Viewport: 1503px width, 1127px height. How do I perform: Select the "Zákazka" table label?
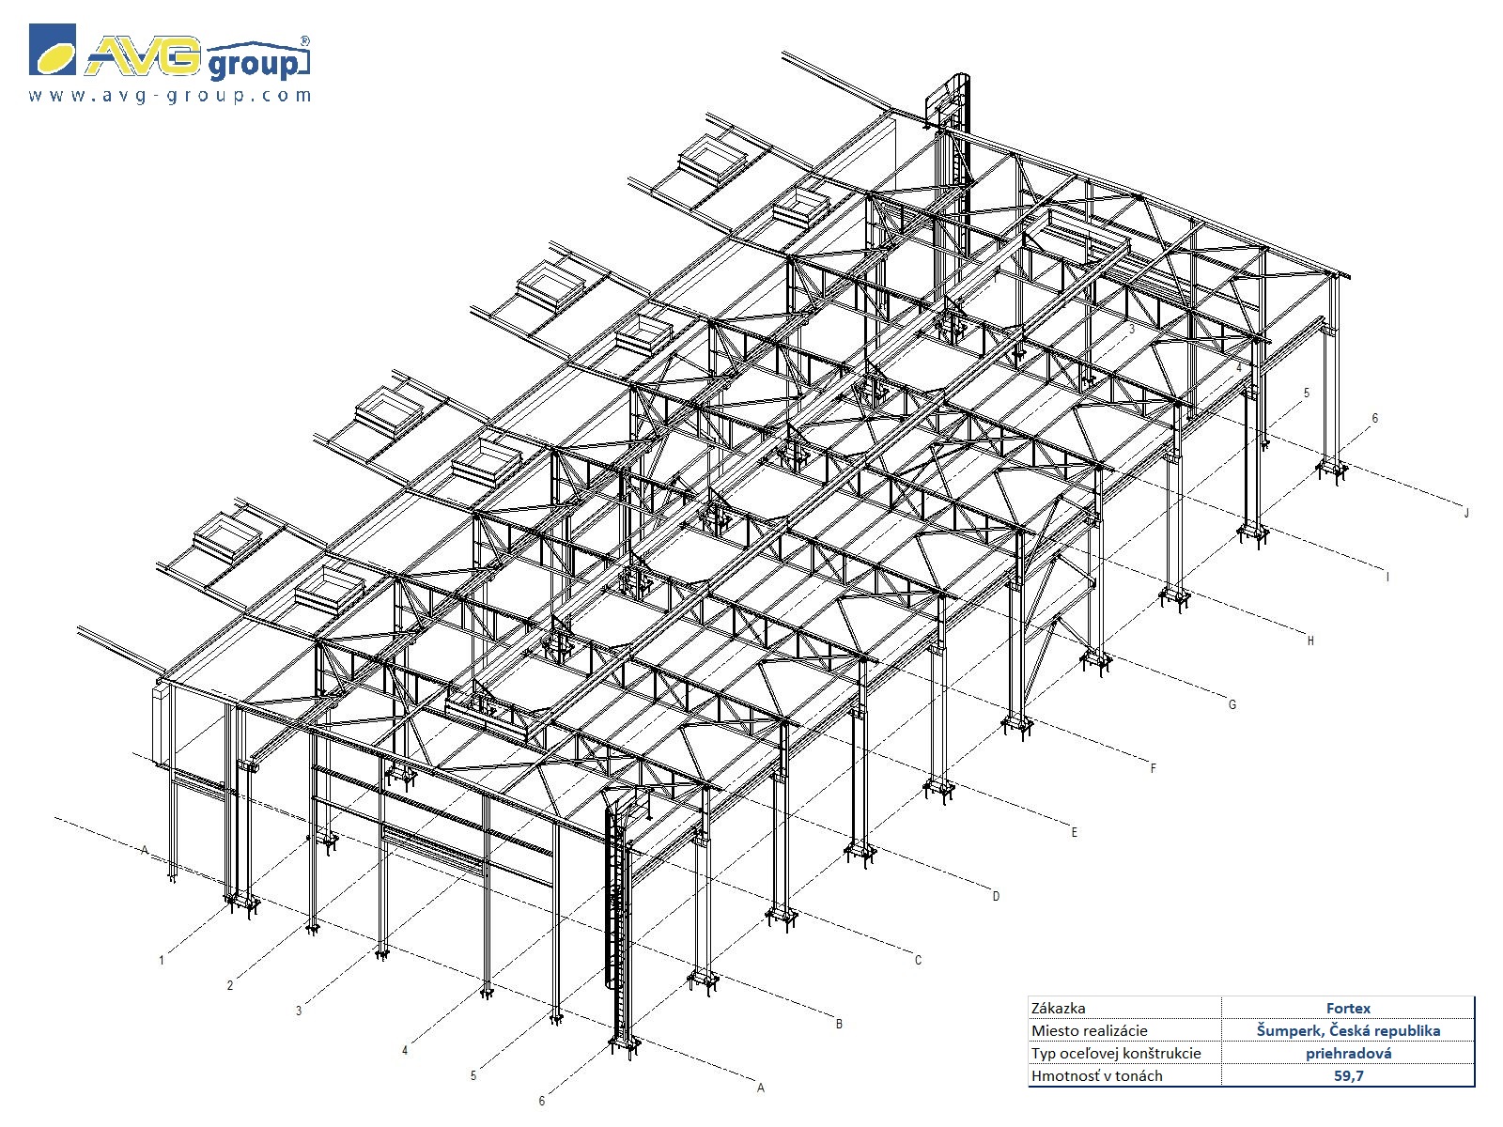coord(1059,1009)
